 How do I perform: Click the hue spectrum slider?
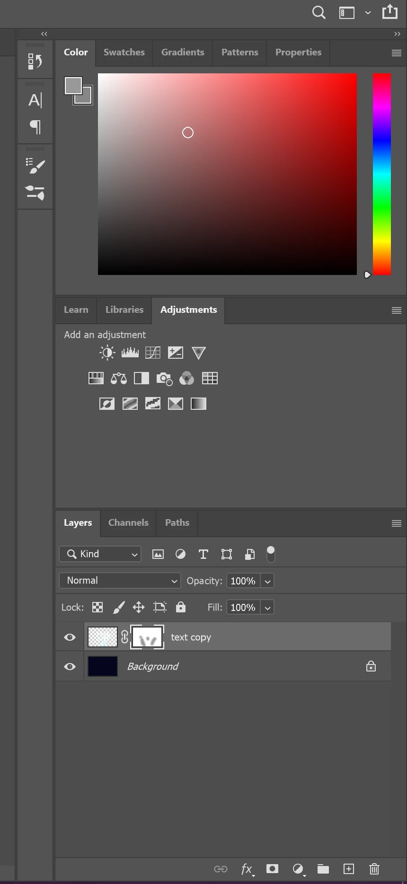382,174
